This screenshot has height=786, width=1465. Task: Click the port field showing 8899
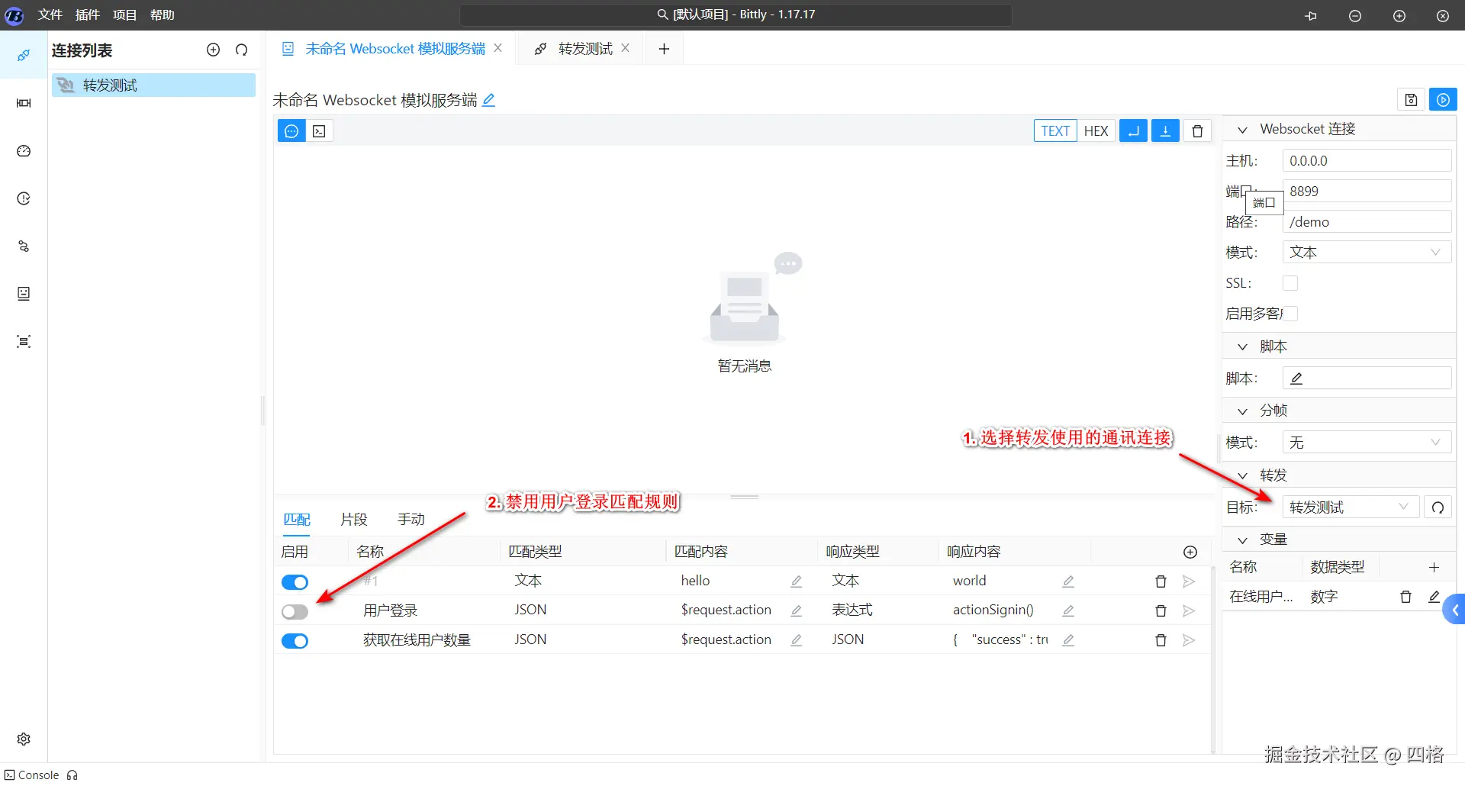click(x=1367, y=192)
